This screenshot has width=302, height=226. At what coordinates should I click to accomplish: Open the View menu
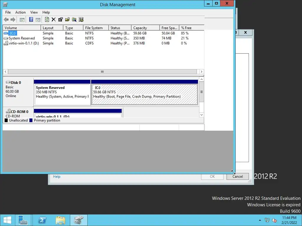[34, 12]
